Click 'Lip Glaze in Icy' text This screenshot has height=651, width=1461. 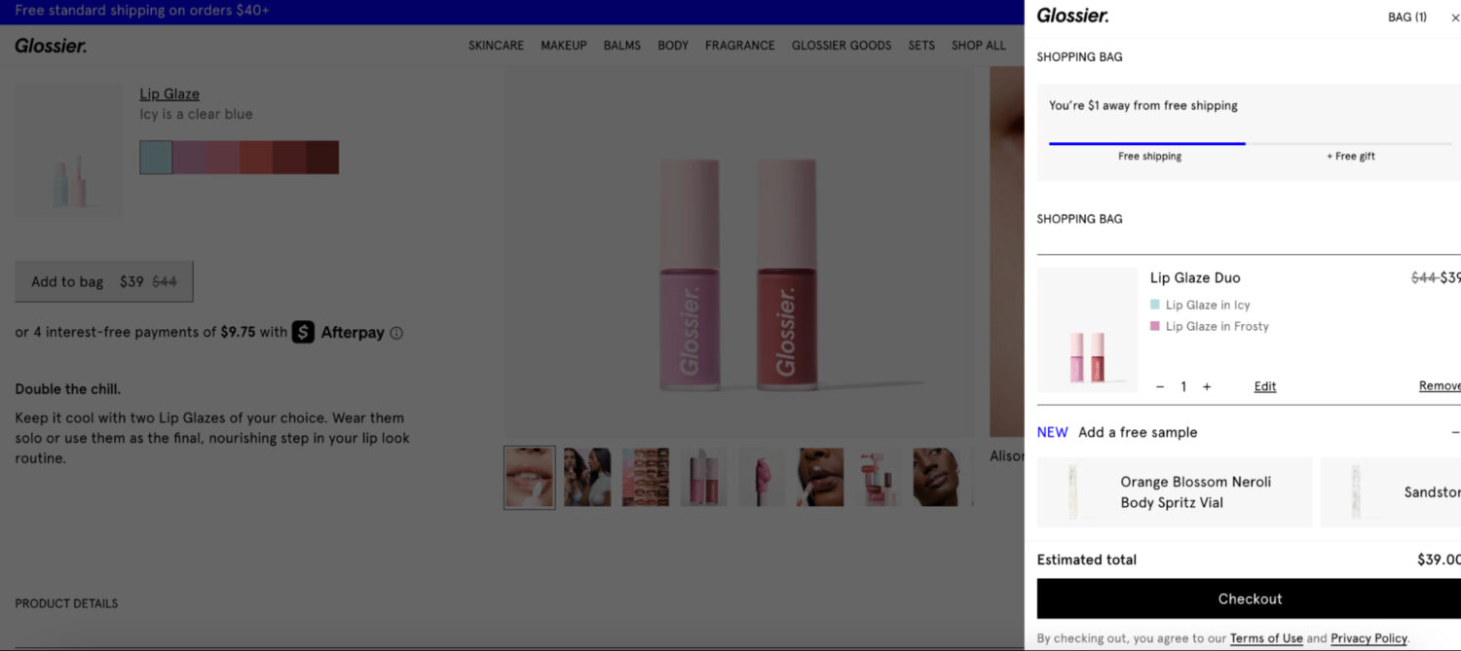[1208, 305]
